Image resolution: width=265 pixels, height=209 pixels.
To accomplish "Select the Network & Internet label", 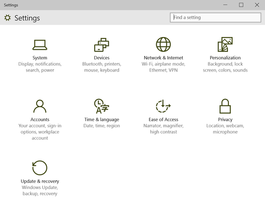I will [164, 58].
